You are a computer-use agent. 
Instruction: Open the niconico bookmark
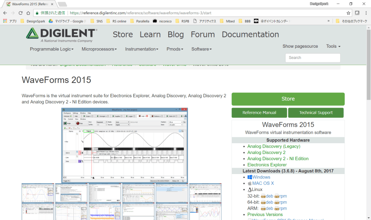pos(162,21)
